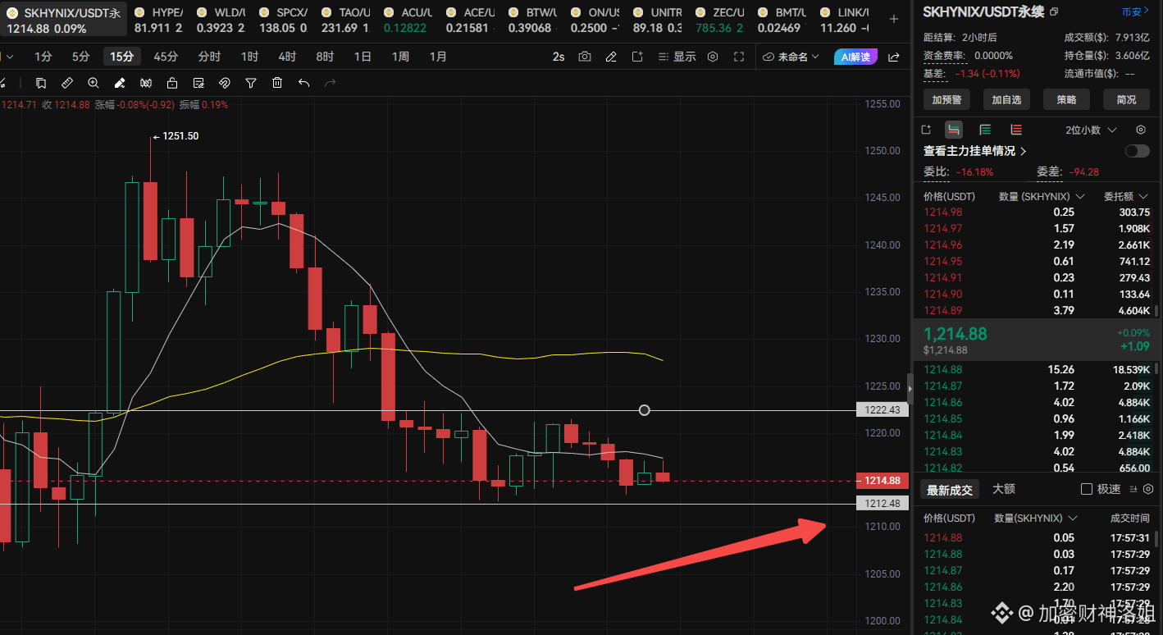Activate the zoom-in magnifier tool
The width and height of the screenshot is (1163, 635).
coord(93,83)
